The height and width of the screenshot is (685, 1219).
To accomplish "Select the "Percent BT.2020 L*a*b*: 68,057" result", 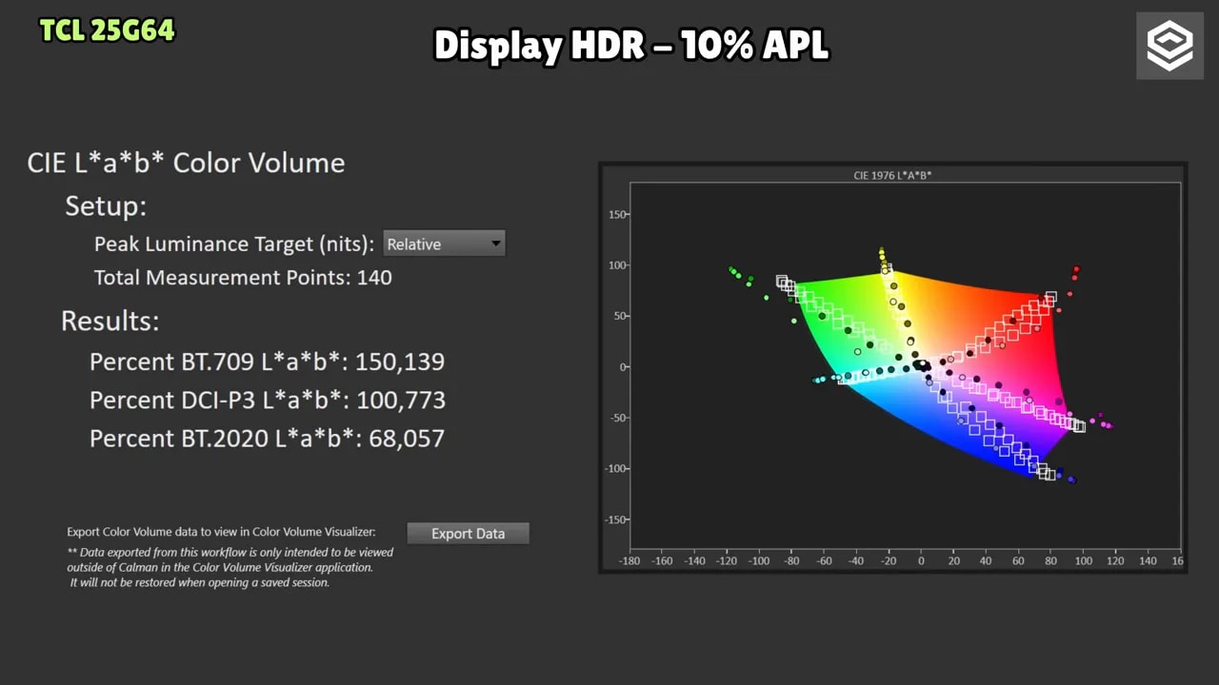I will tap(267, 438).
